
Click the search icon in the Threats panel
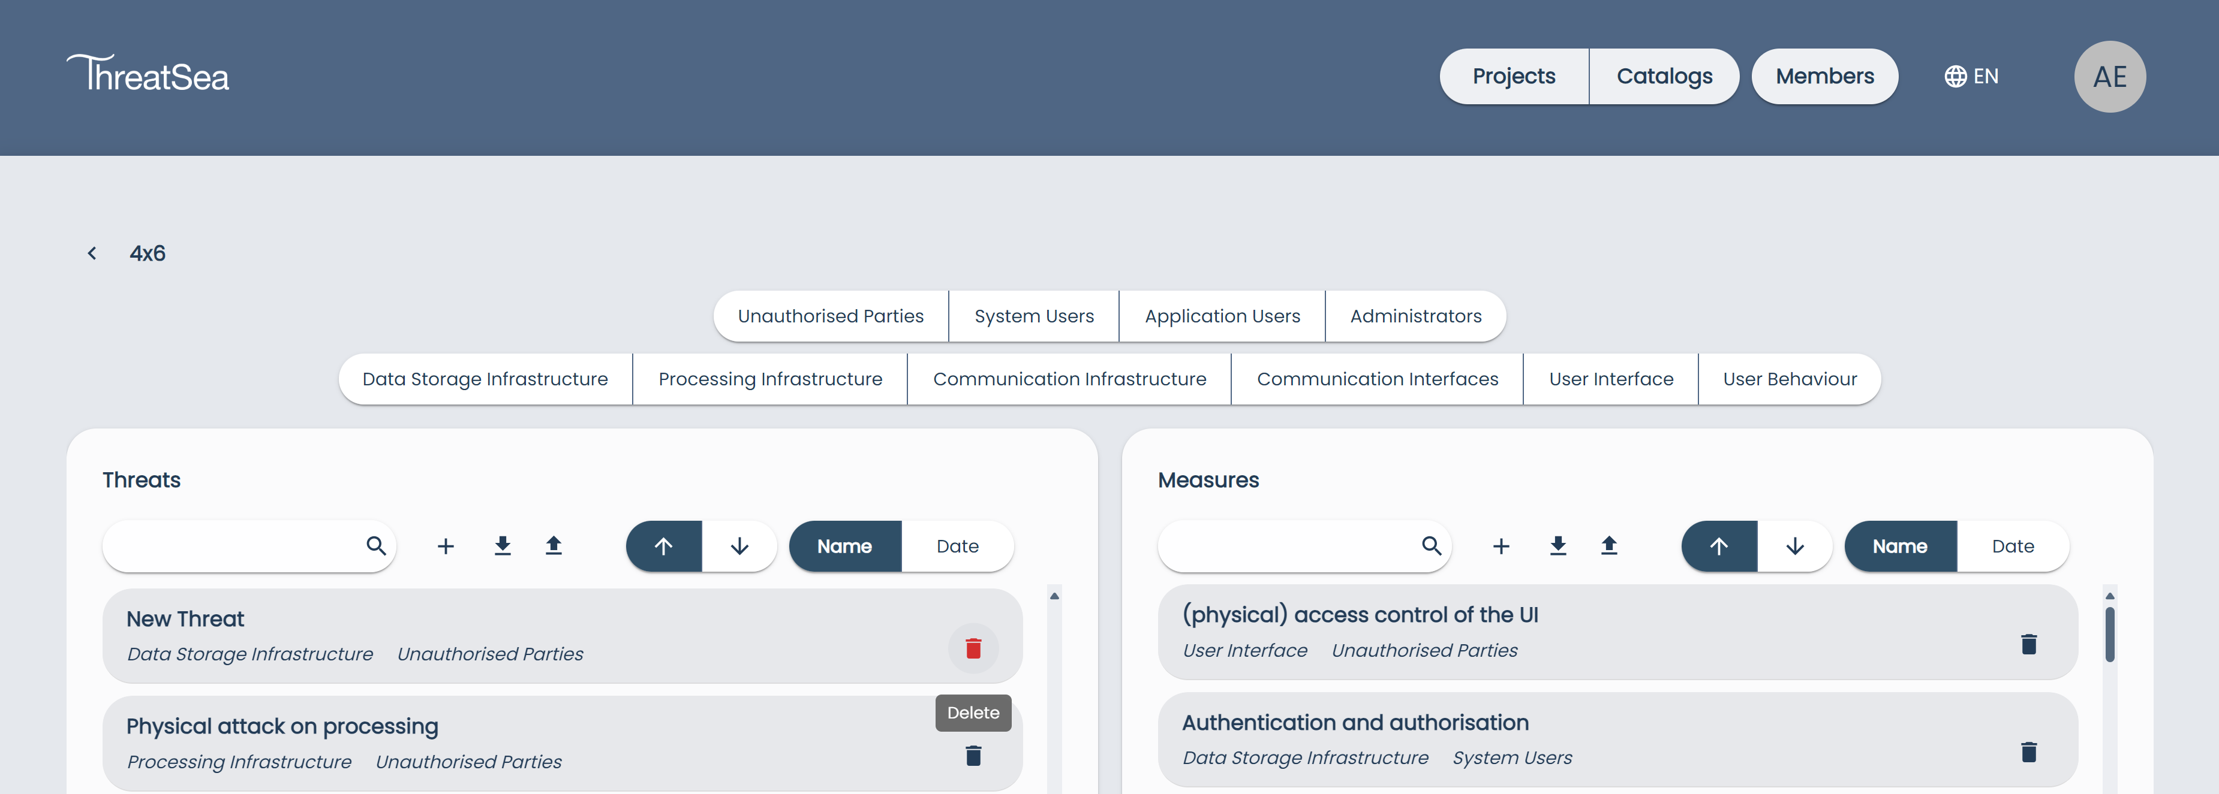tap(377, 546)
